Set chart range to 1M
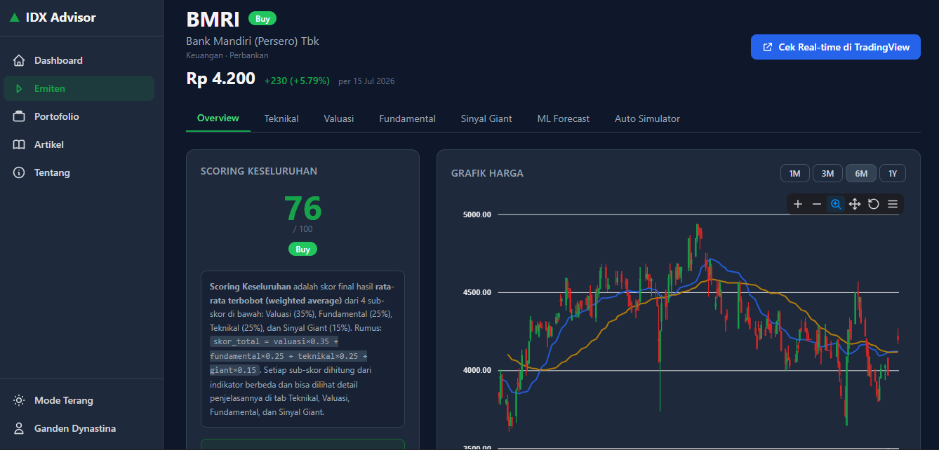 point(795,173)
